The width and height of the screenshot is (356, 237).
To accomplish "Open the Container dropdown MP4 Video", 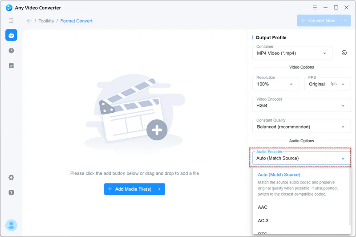I will coord(292,53).
